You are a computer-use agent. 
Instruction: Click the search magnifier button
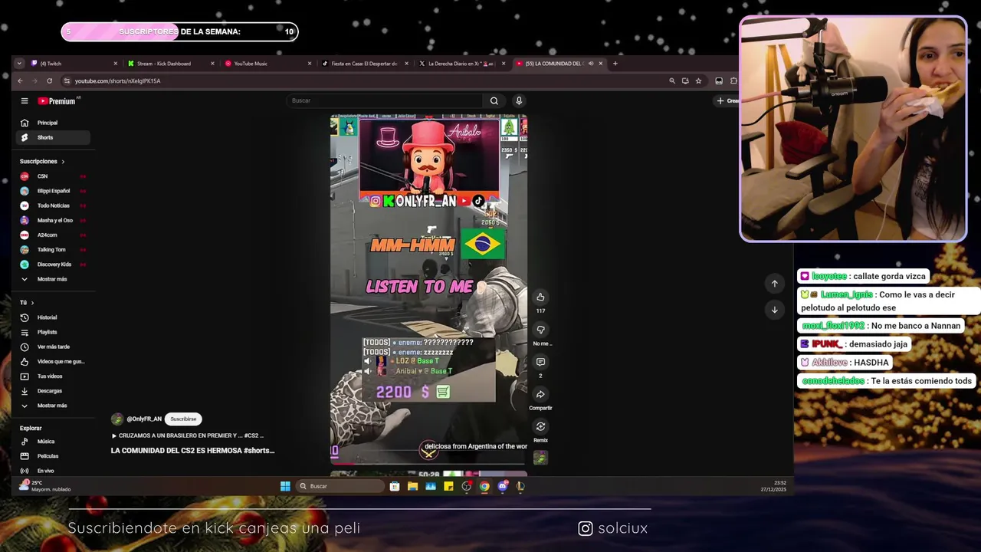point(494,100)
